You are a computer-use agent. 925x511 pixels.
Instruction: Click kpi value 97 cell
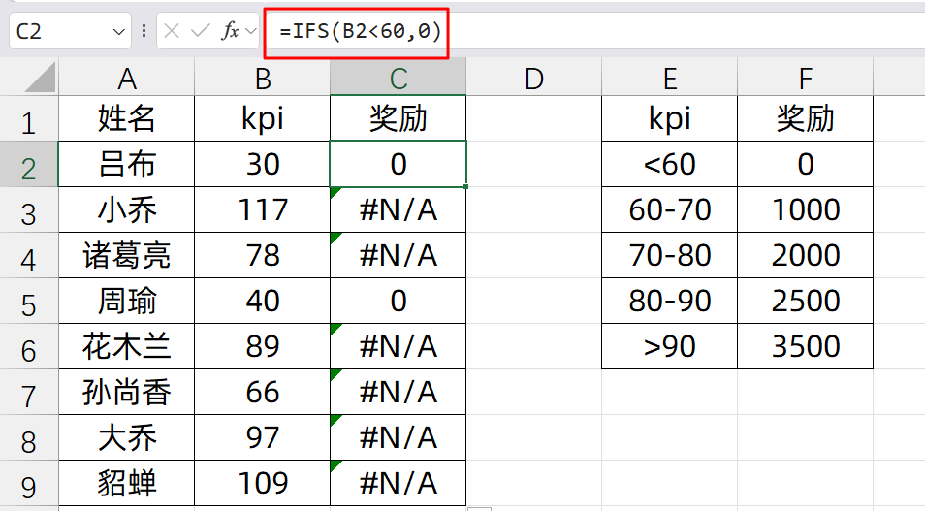tap(262, 437)
